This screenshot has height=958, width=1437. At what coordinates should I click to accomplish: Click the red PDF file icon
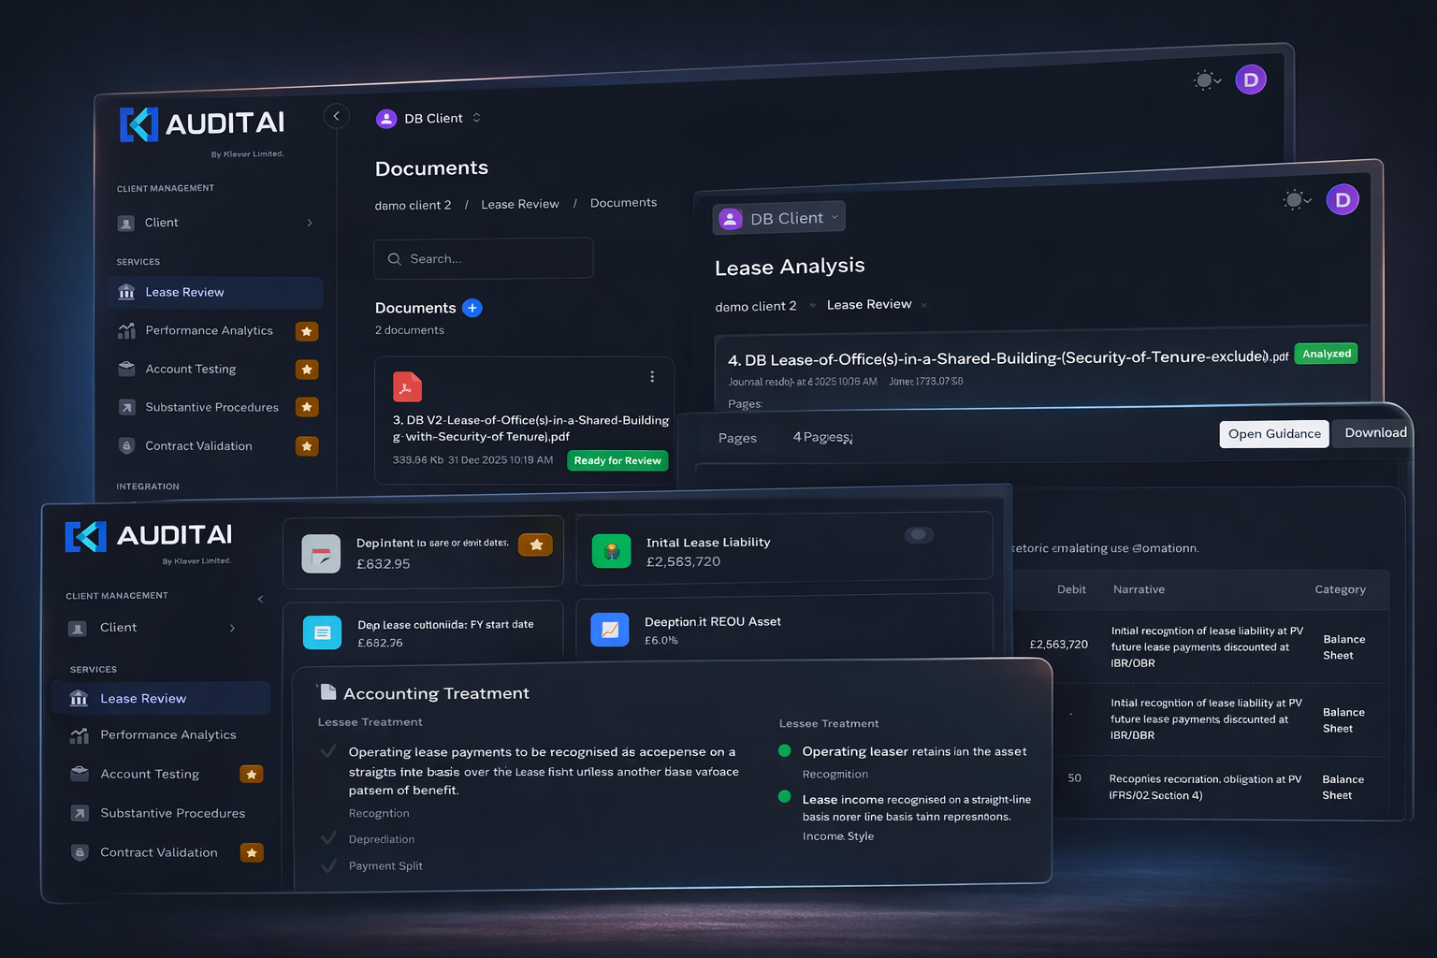[407, 387]
